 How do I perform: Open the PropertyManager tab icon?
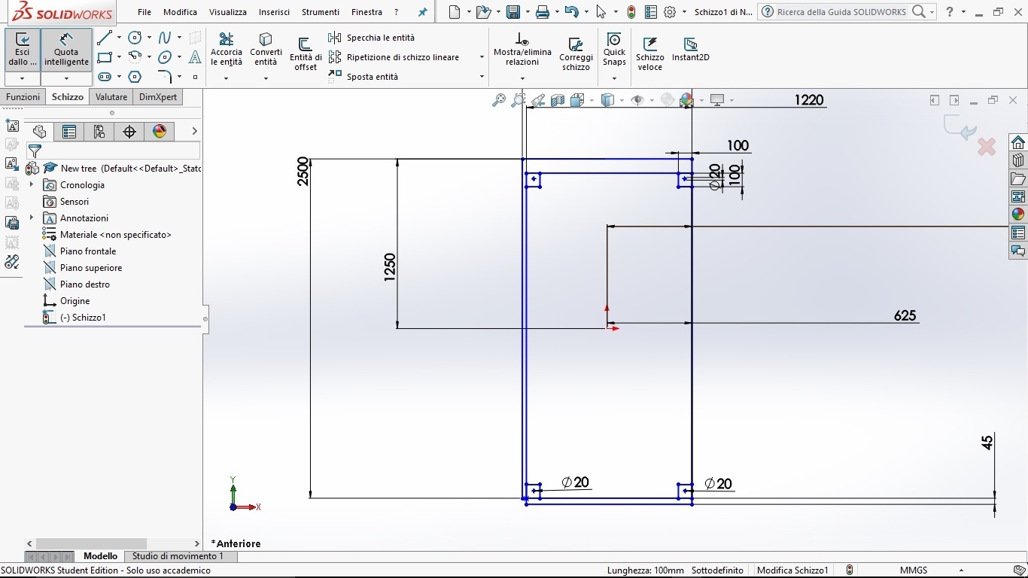(x=69, y=132)
